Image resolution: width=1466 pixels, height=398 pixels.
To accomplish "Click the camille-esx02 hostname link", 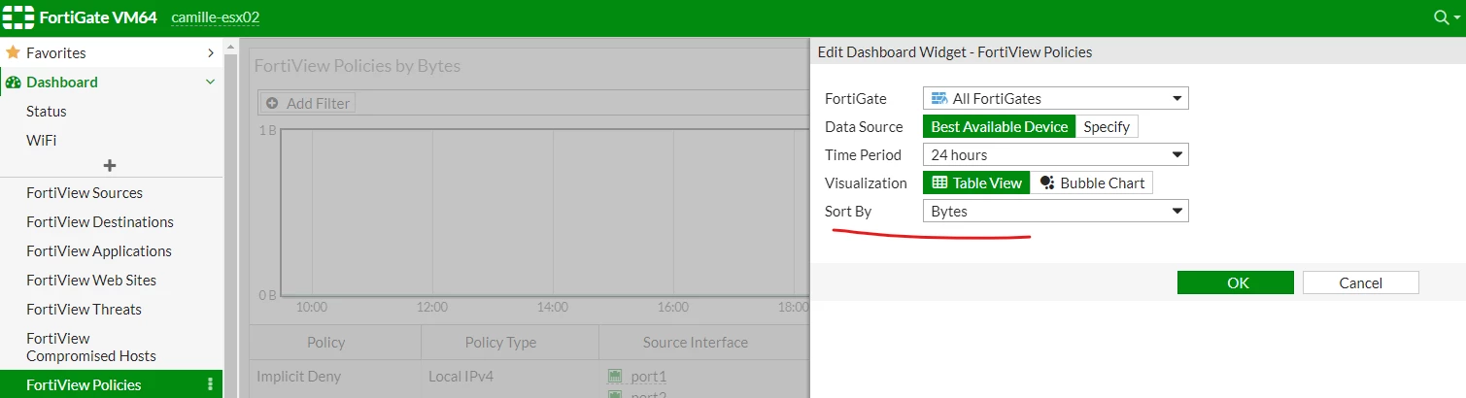I will (215, 17).
